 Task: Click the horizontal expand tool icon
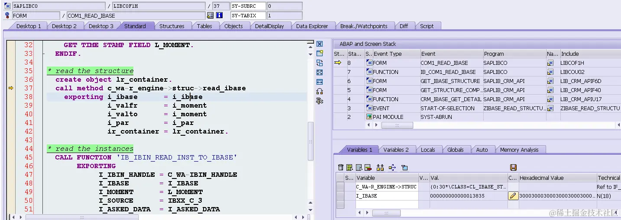coord(320,82)
